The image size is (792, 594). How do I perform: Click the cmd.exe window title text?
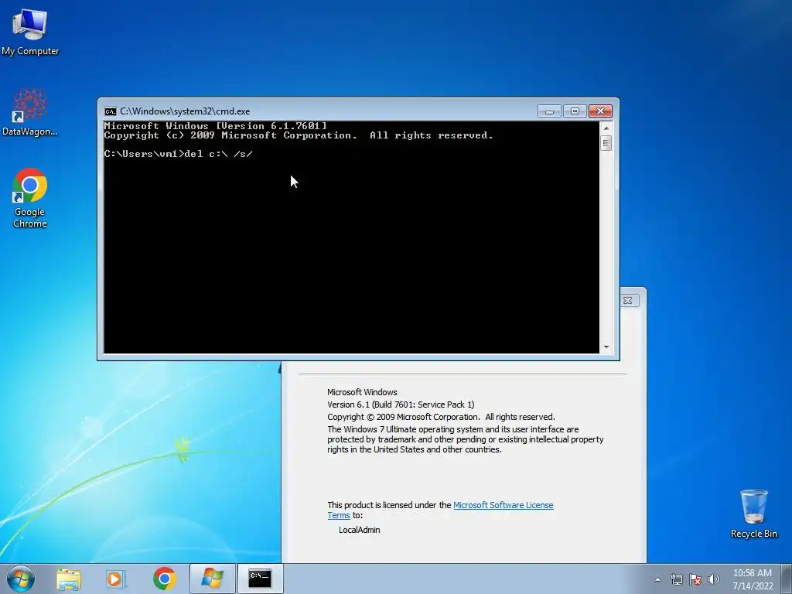pyautogui.click(x=185, y=111)
